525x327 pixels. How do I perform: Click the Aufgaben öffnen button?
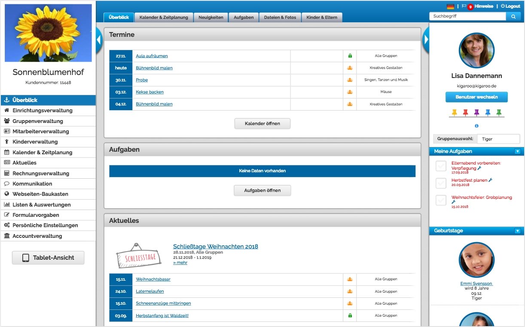point(262,190)
